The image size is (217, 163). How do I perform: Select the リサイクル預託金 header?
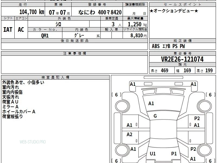pyautogui.click(x=135, y=29)
